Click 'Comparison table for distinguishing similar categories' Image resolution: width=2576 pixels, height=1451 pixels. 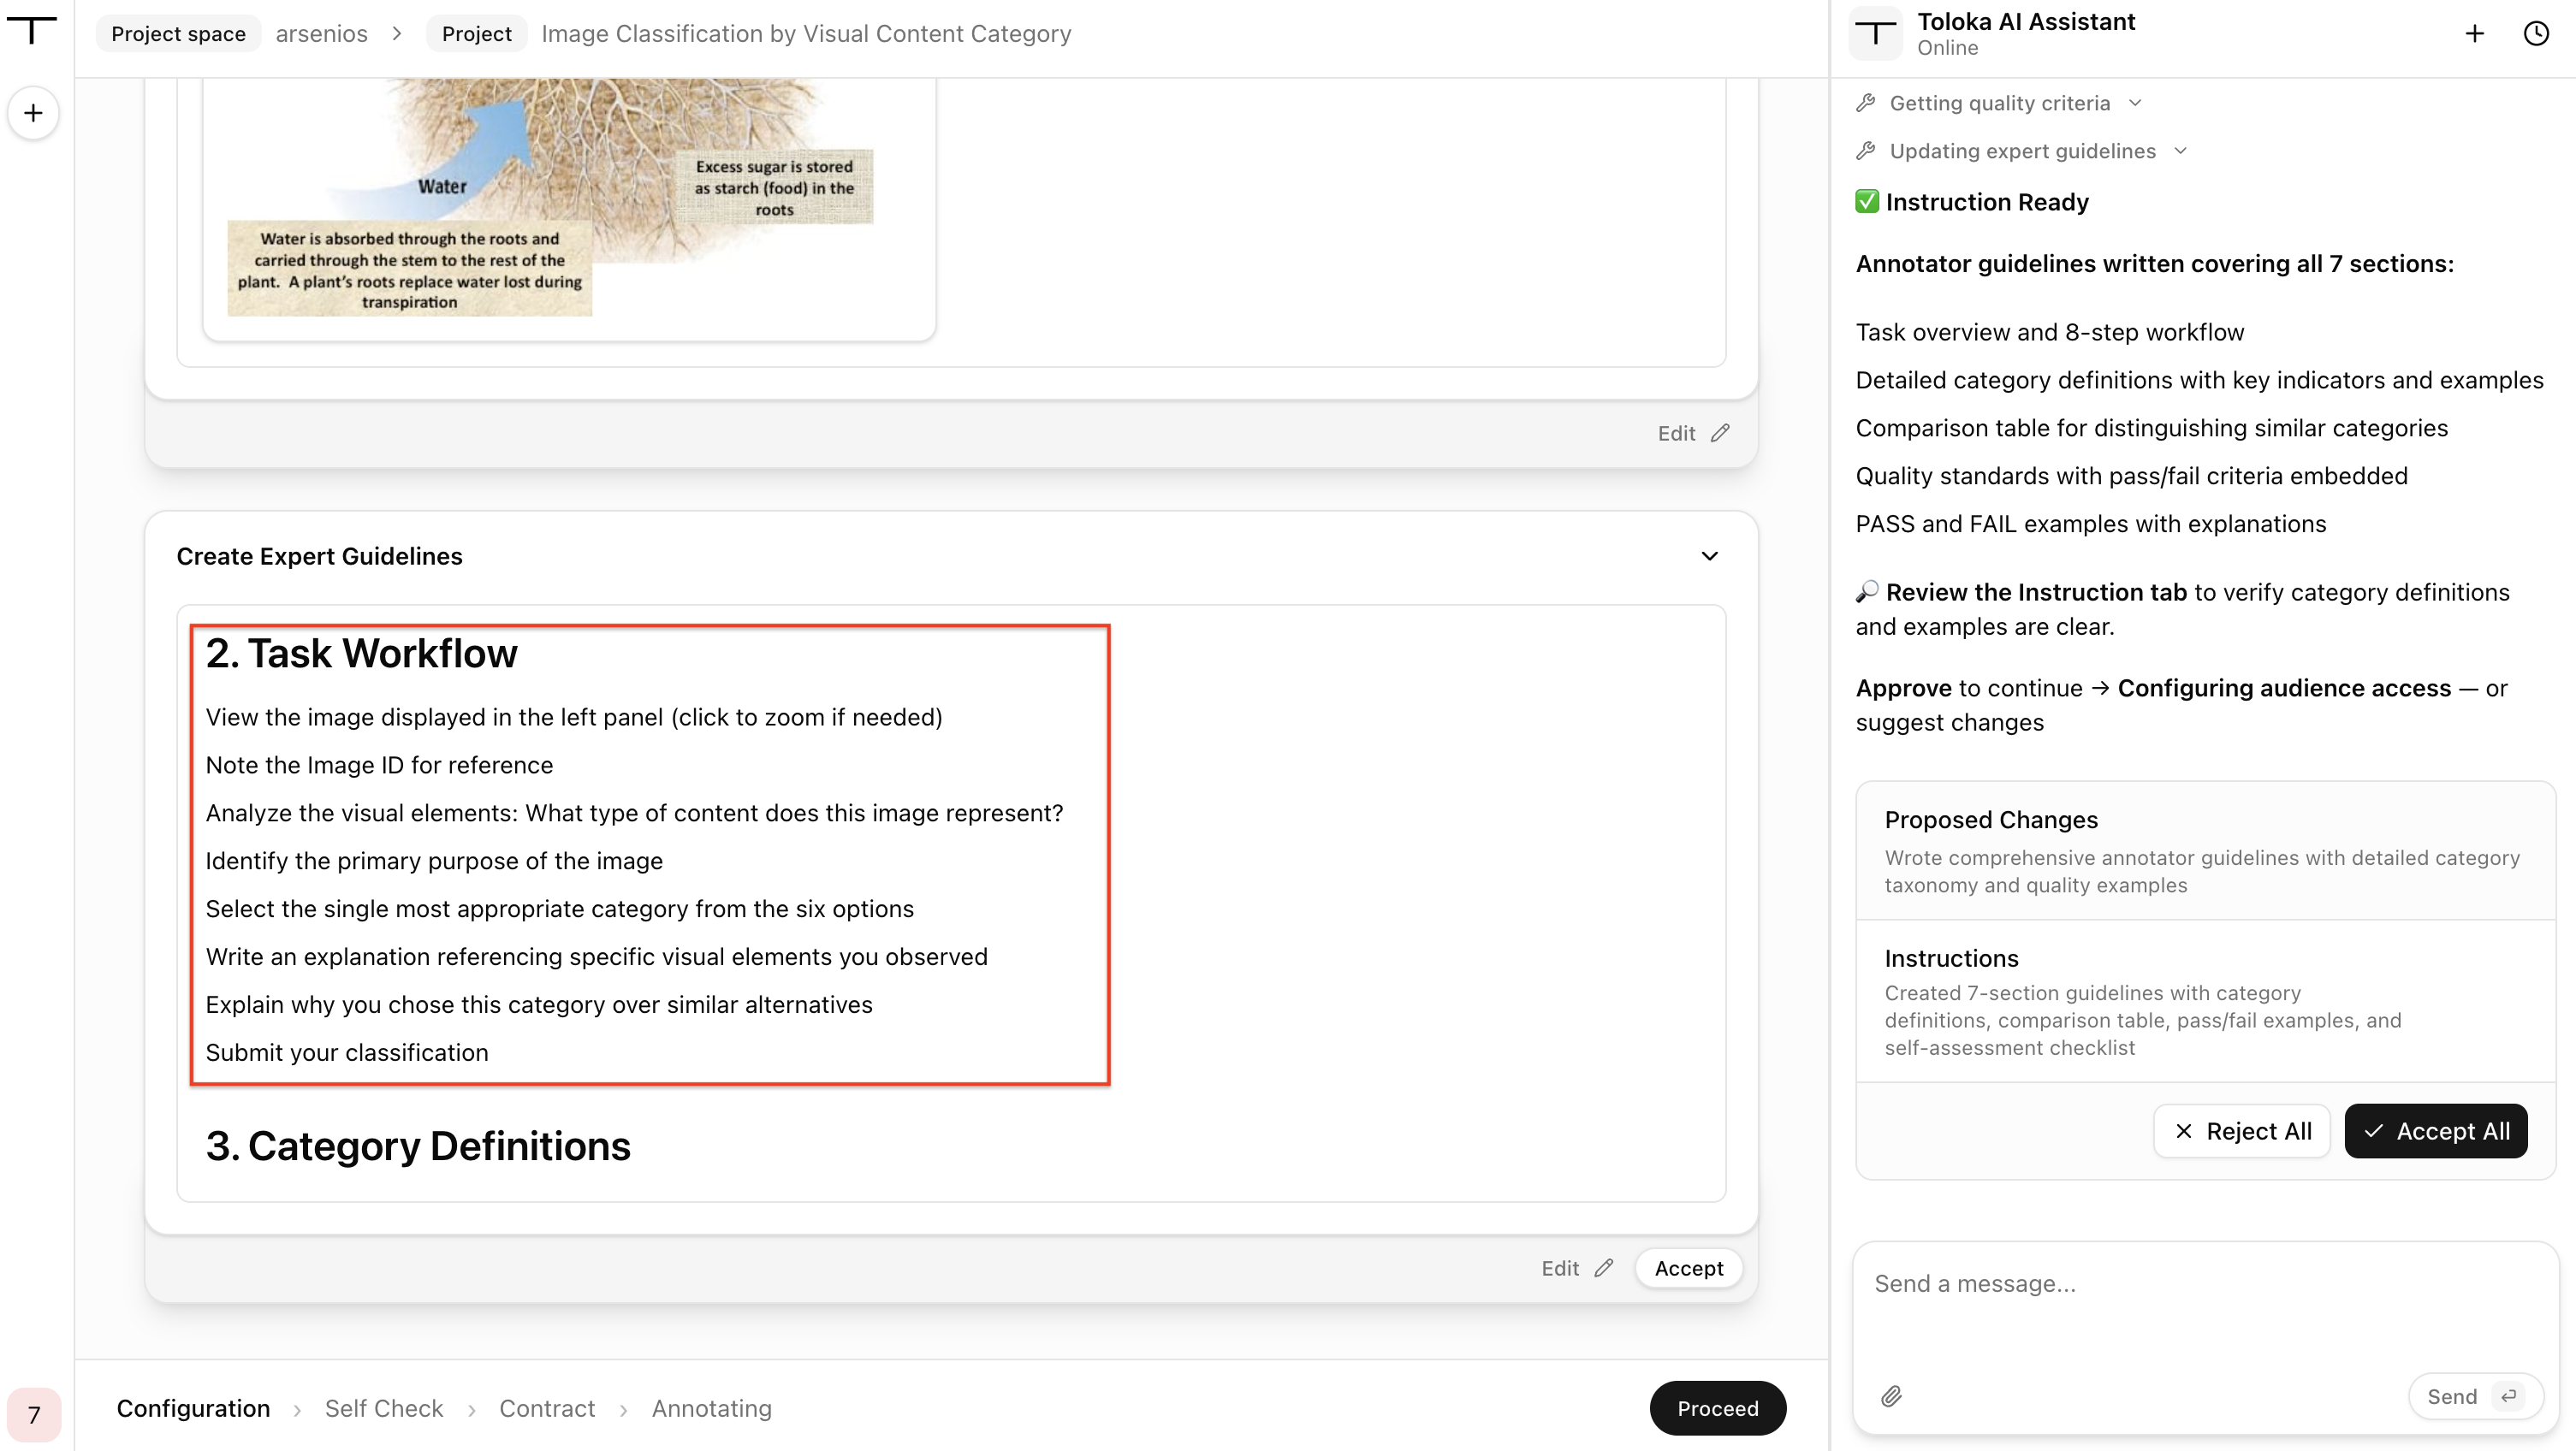tap(2151, 428)
